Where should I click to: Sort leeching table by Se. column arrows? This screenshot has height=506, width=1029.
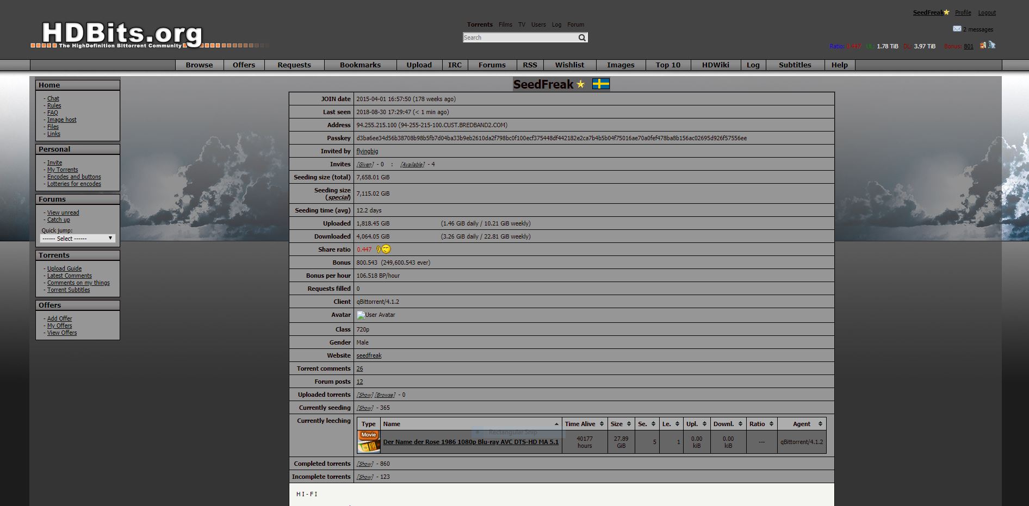(653, 424)
